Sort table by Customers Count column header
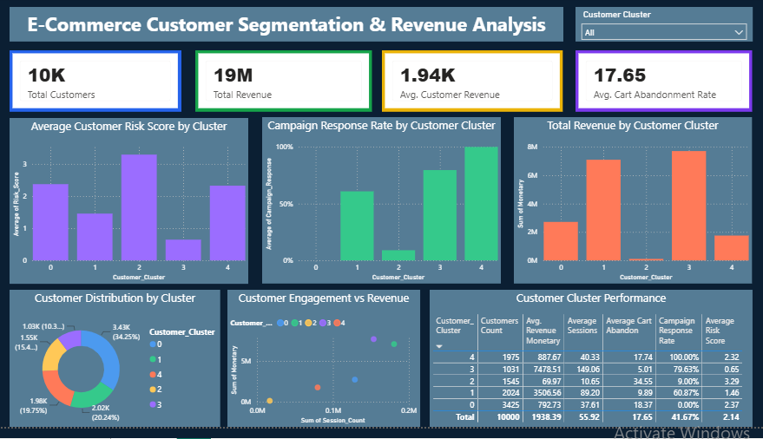763x439 pixels. click(x=499, y=325)
